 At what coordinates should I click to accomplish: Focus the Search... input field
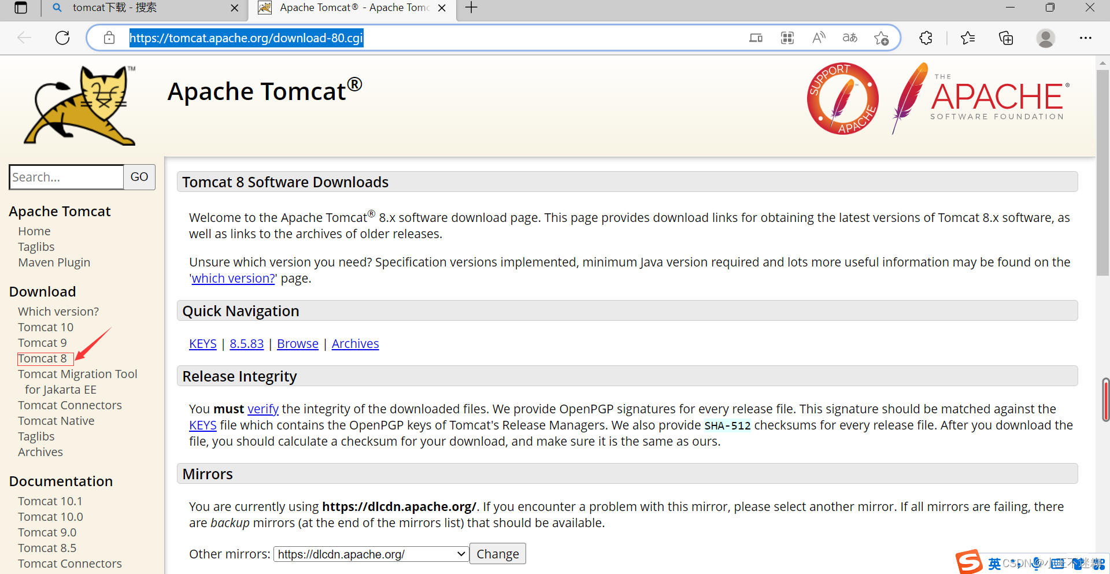coord(66,177)
